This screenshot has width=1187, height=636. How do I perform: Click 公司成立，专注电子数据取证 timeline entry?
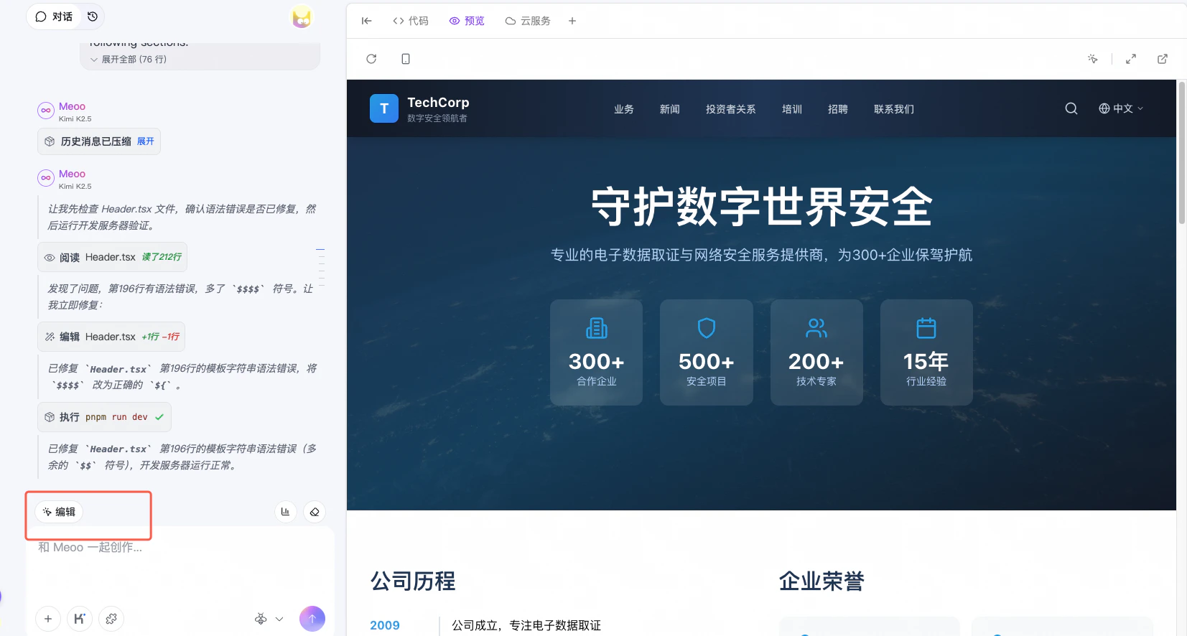point(526,625)
